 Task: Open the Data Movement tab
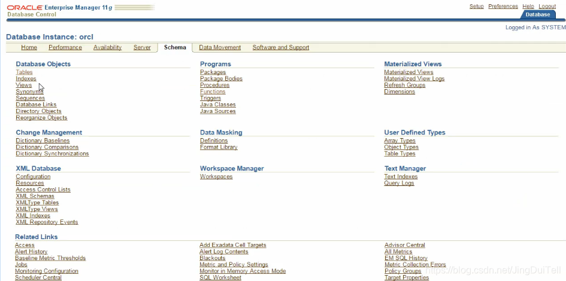220,47
